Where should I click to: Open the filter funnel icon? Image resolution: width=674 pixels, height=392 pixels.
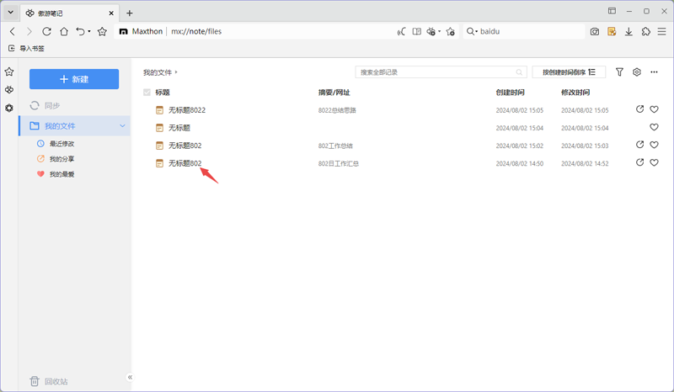[x=619, y=72]
